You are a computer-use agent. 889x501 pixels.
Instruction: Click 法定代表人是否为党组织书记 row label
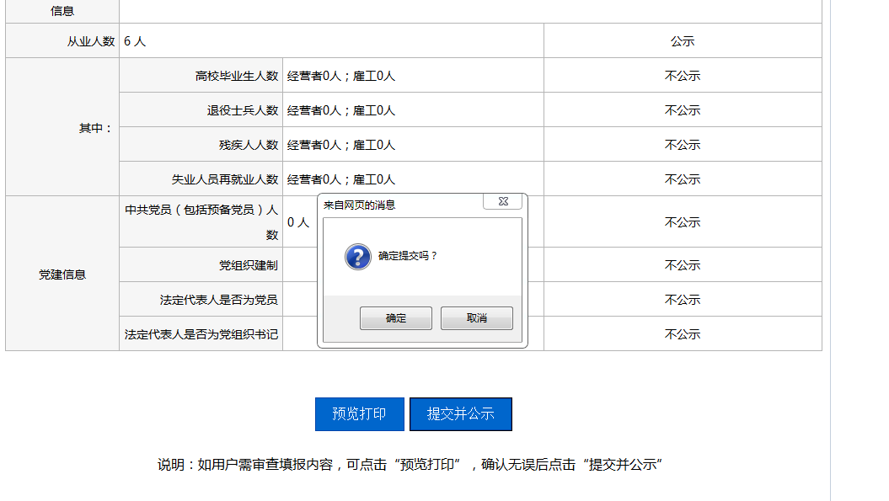pyautogui.click(x=201, y=334)
